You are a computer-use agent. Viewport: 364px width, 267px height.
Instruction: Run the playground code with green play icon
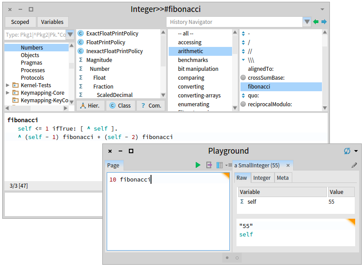tap(198, 165)
